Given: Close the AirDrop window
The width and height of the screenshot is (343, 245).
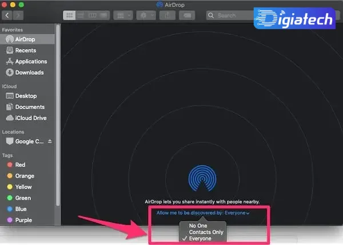Looking at the screenshot, I should 4,5.
